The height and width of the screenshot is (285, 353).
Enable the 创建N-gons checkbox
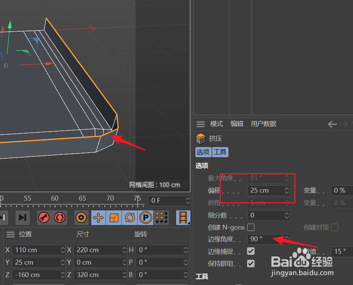(x=251, y=228)
